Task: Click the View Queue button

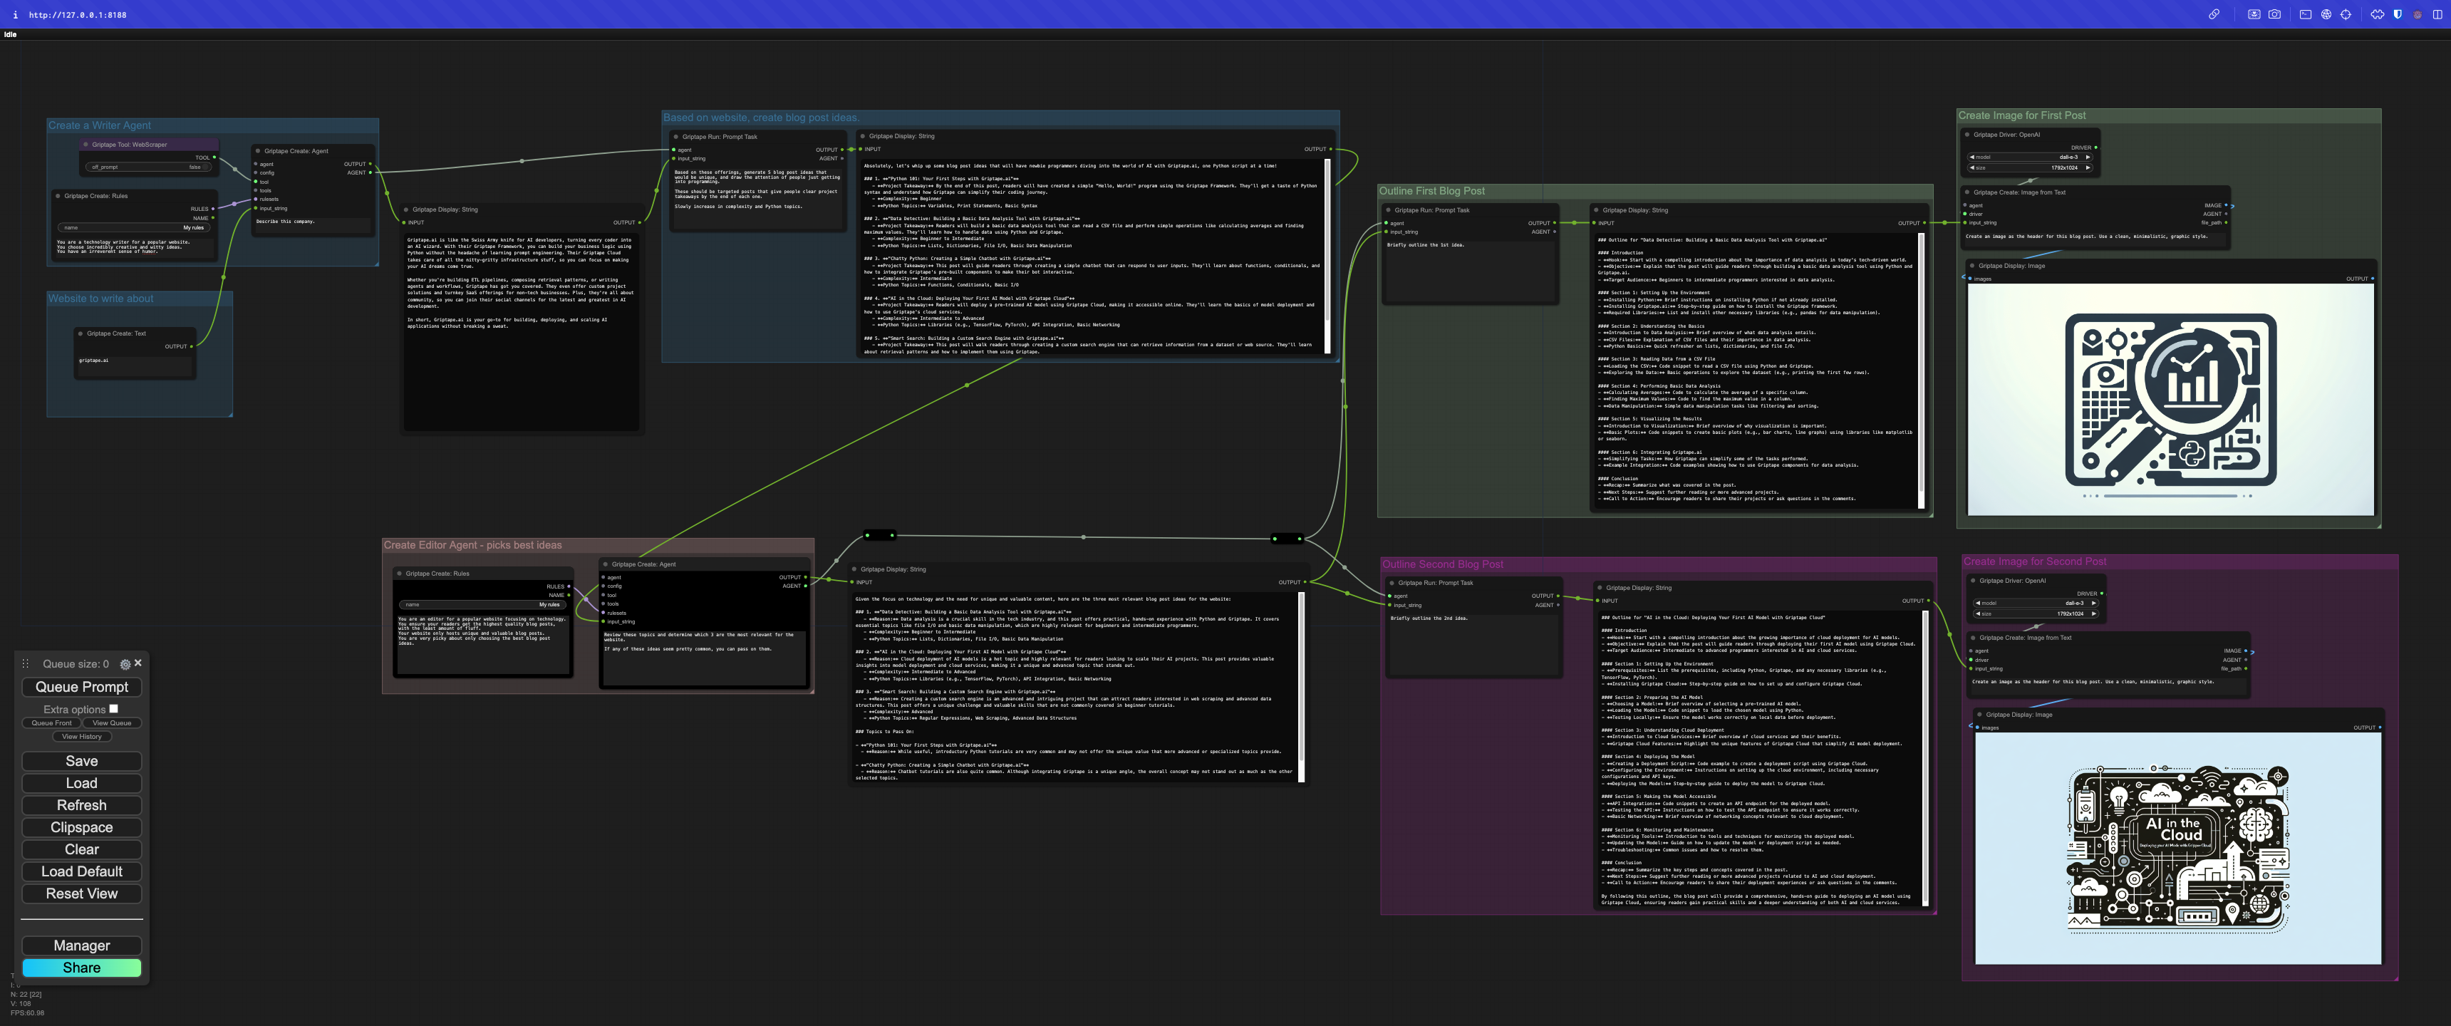Action: pyautogui.click(x=111, y=723)
